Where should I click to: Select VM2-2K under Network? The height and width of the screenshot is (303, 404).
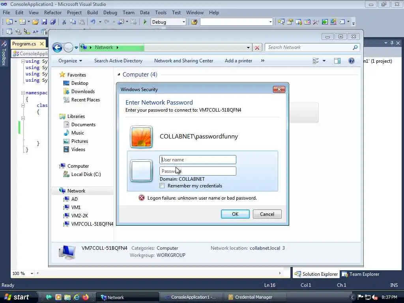coord(80,216)
